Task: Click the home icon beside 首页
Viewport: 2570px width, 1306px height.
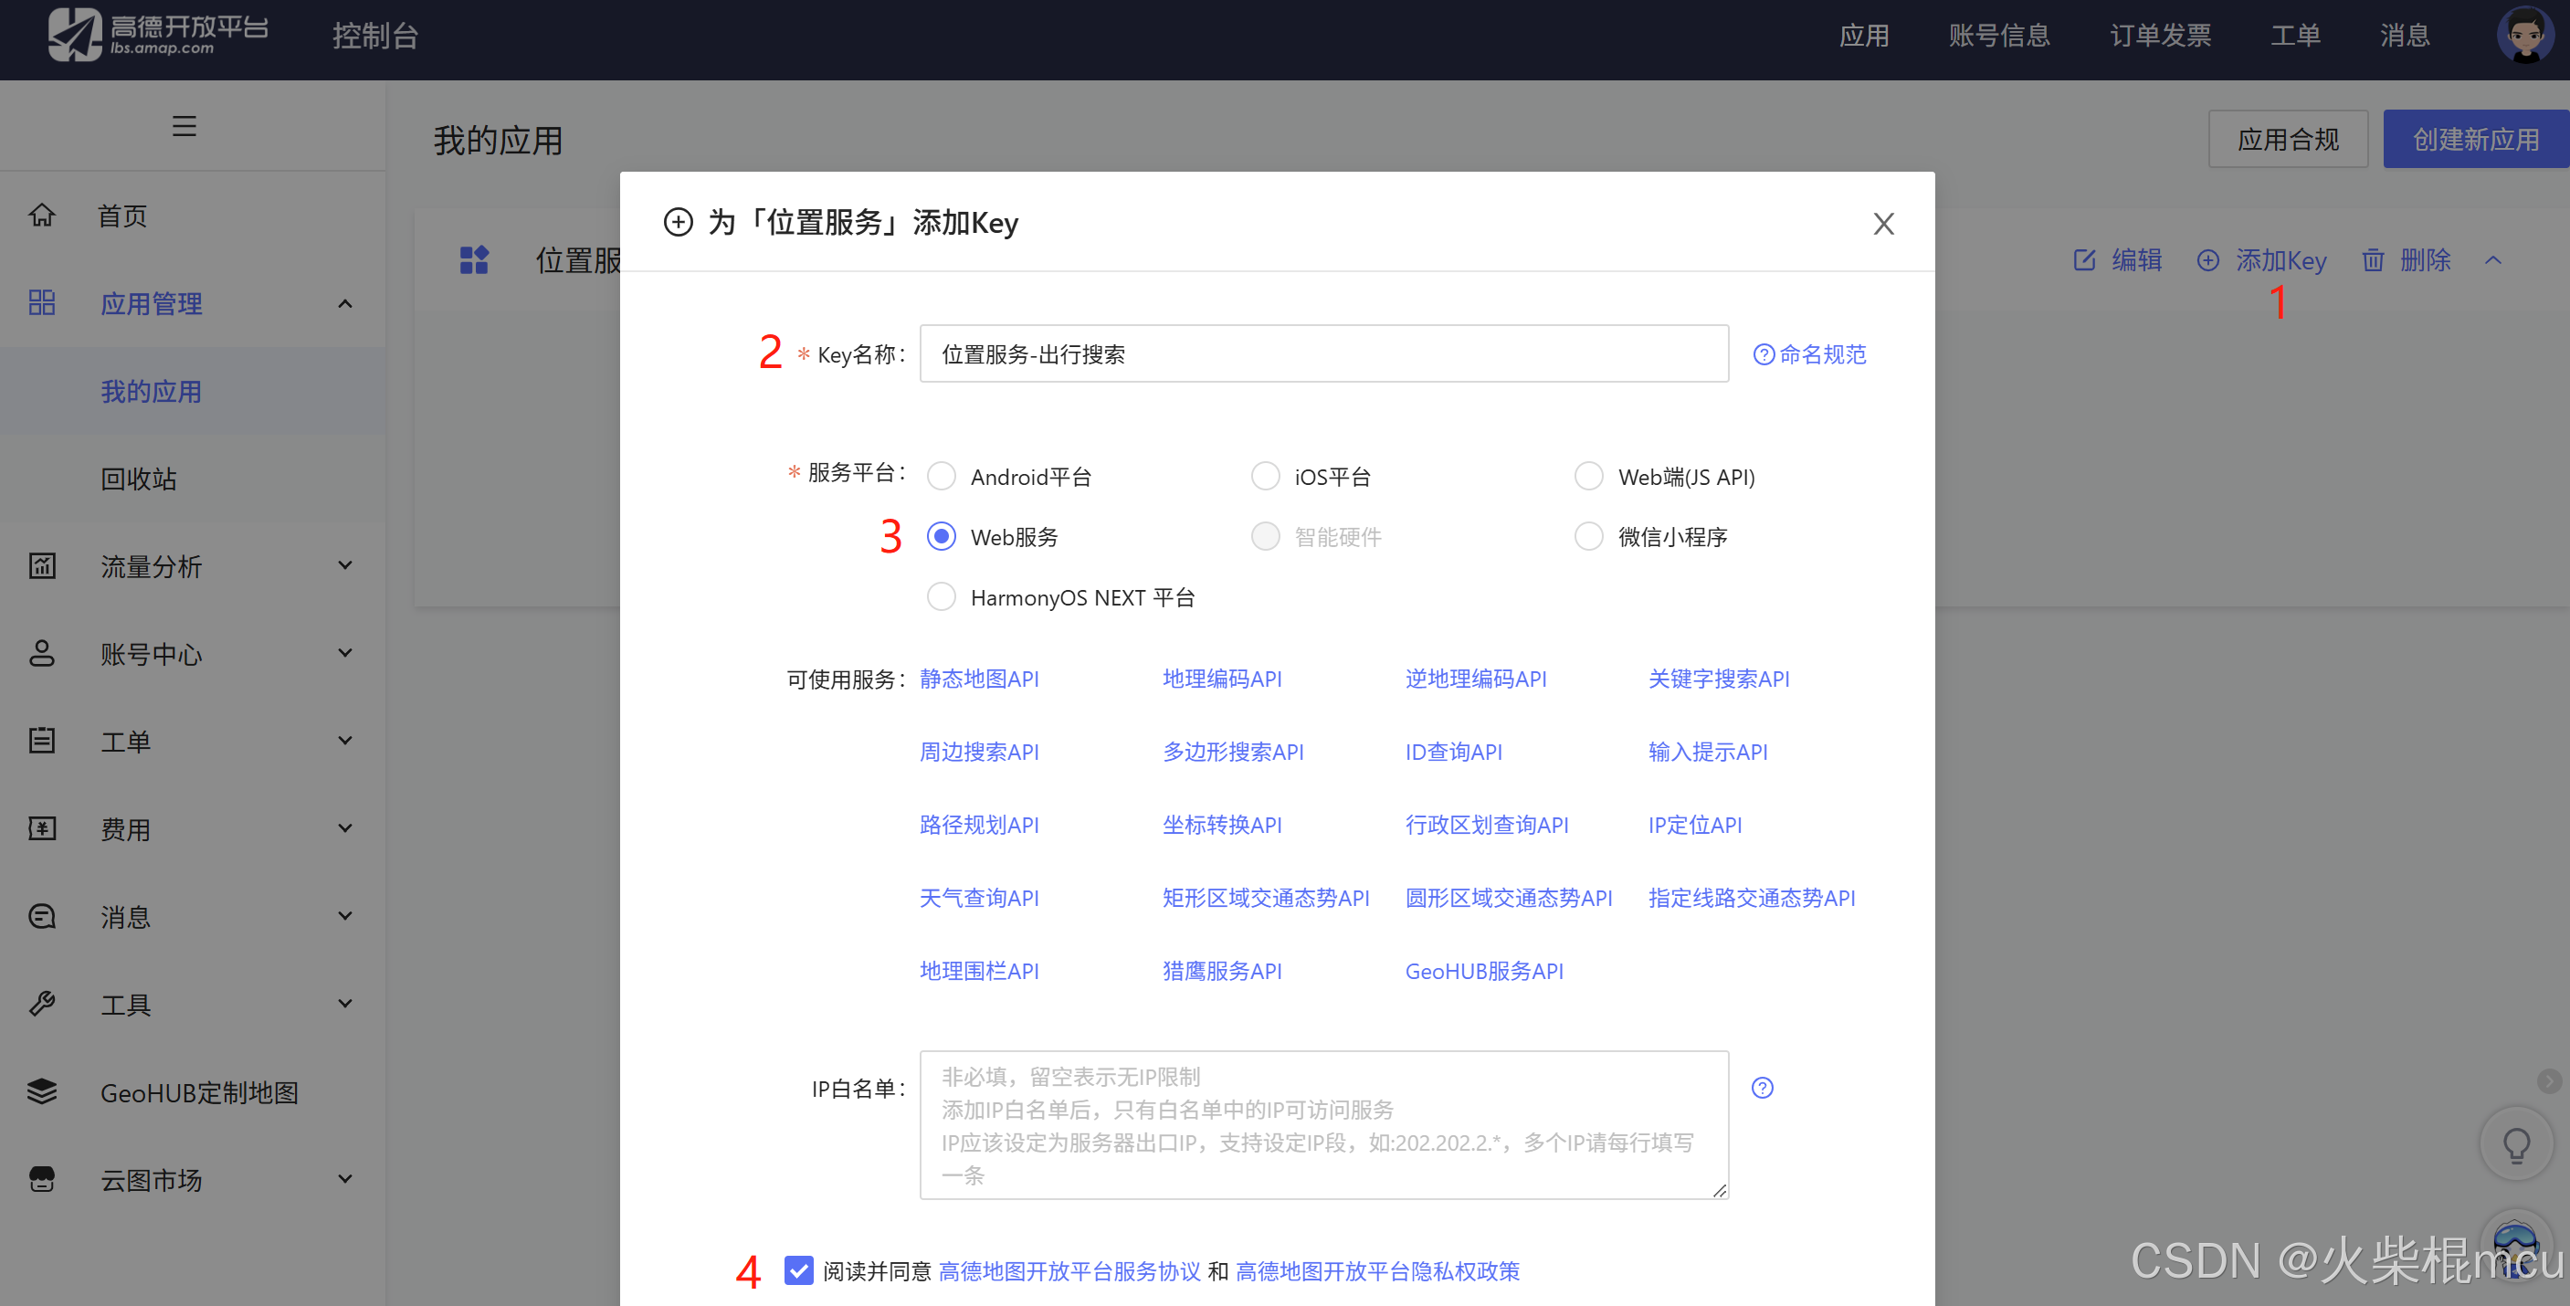Action: coord(42,216)
